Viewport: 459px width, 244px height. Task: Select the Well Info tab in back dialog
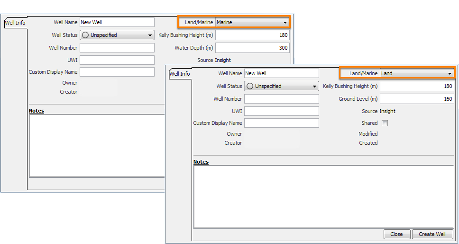(15, 23)
